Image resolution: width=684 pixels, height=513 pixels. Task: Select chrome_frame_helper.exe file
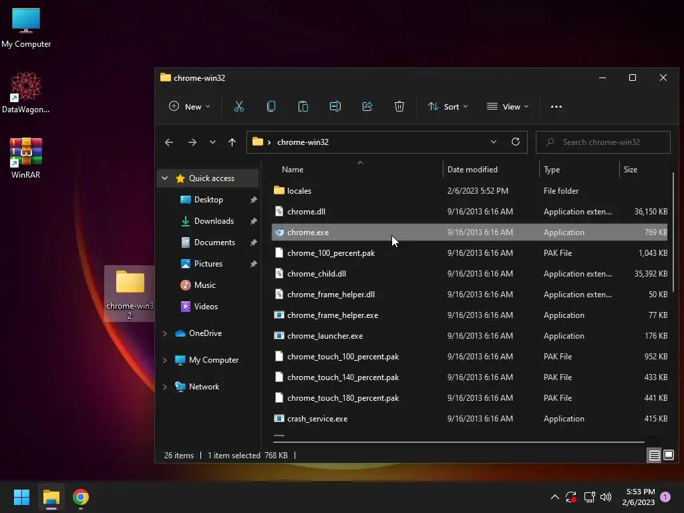pos(469,315)
